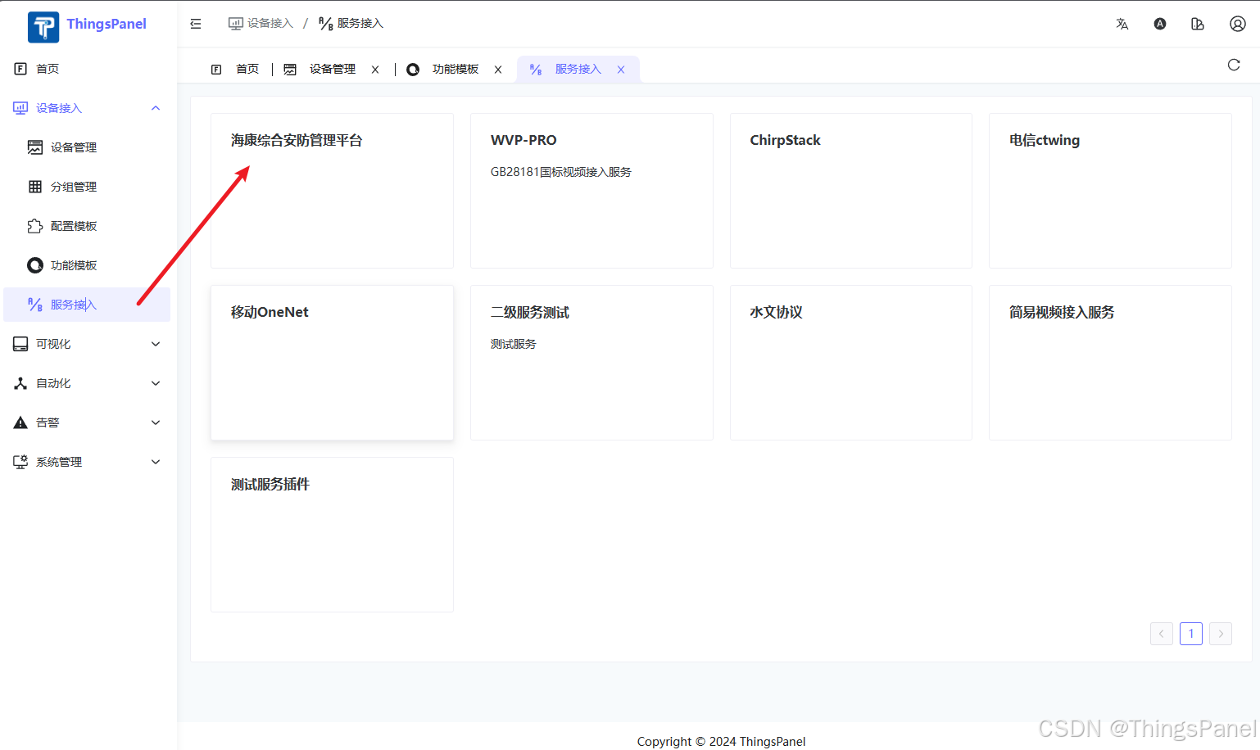Image resolution: width=1260 pixels, height=750 pixels.
Task: Open the 移动OneNet service card
Action: (332, 363)
